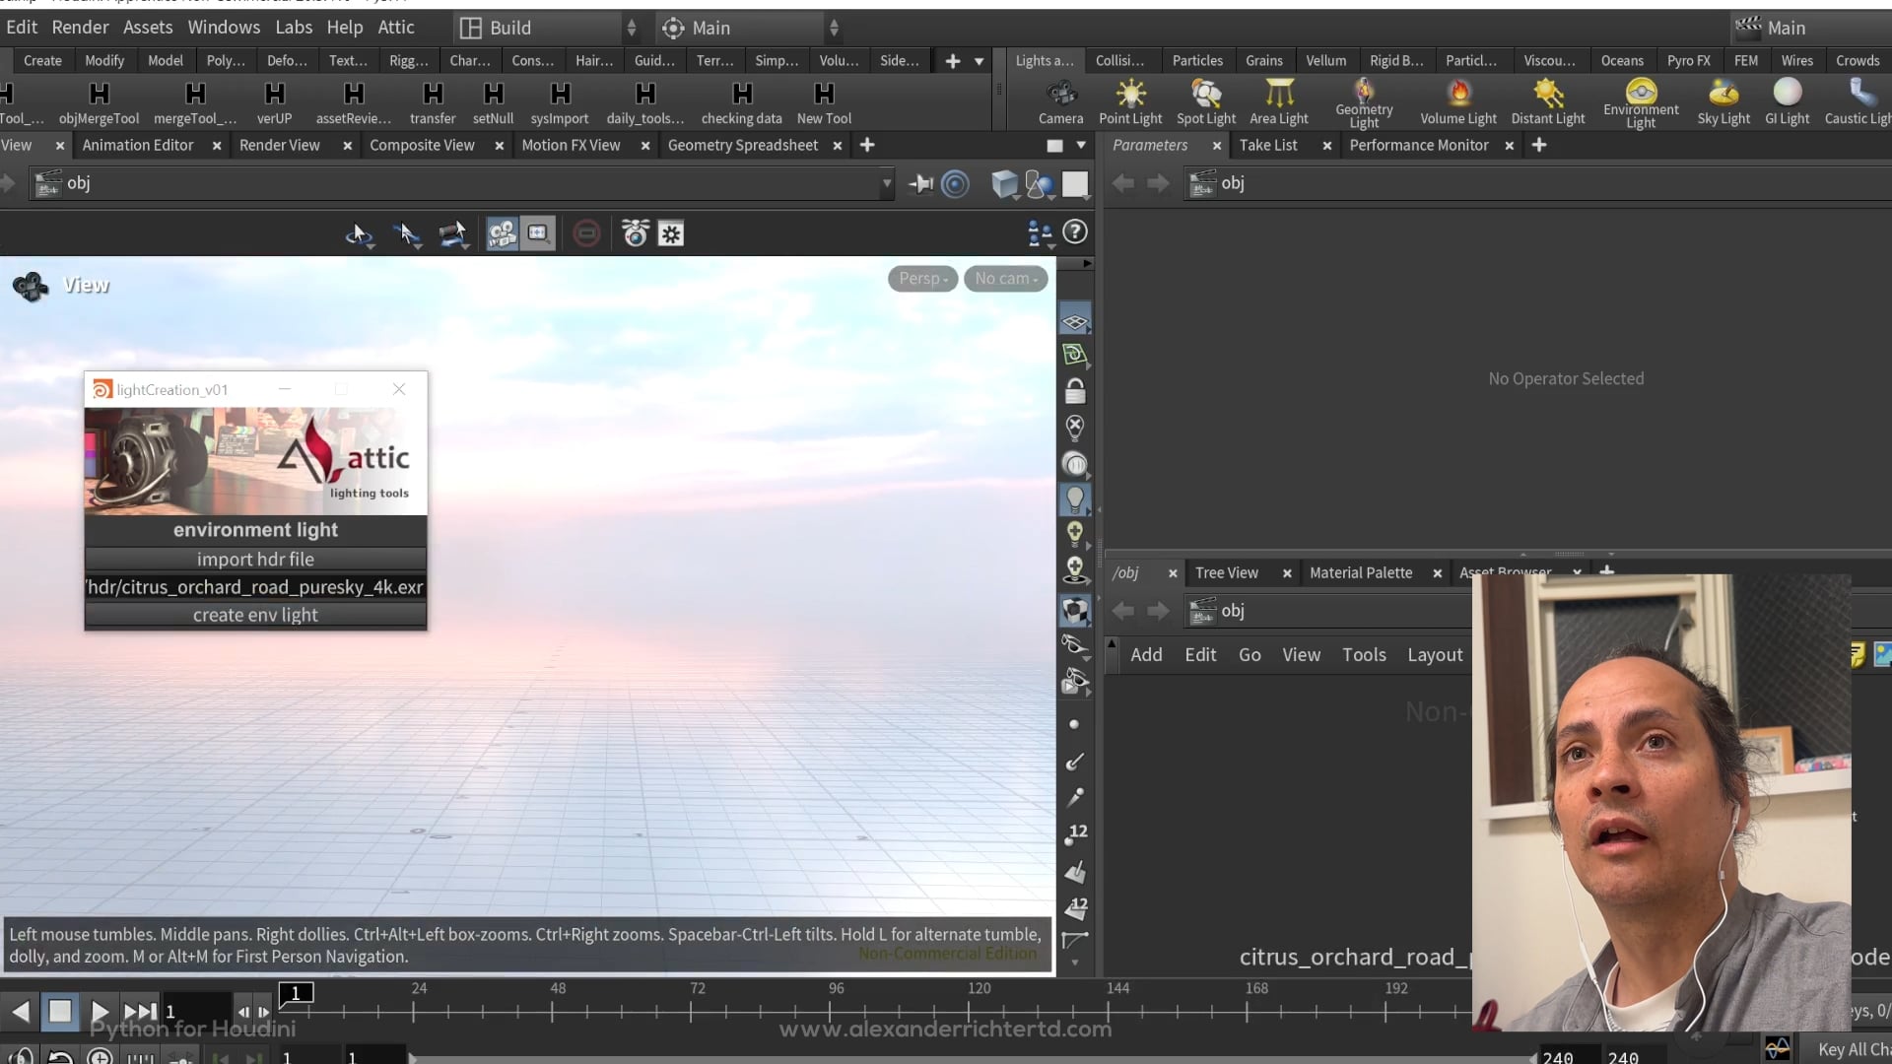Run the New Tool shelf tool
1892x1064 pixels.
[824, 102]
